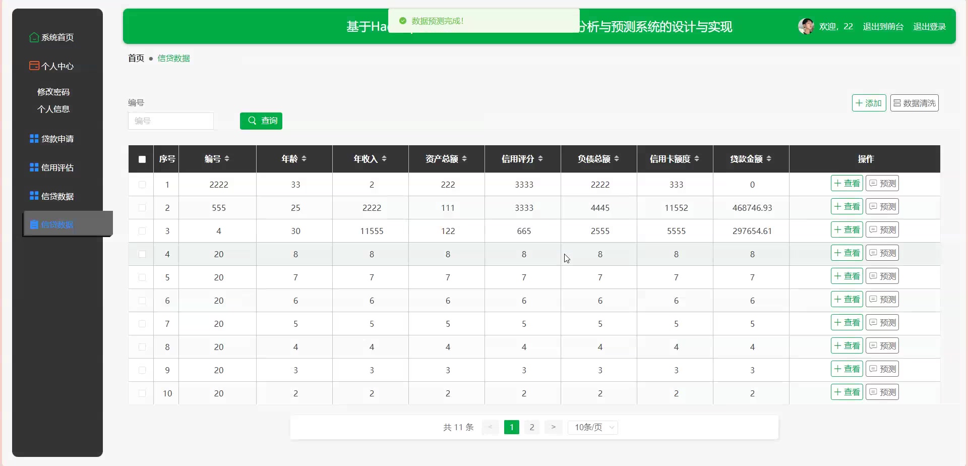
Task: Click the magnifier icon in 查询 button
Action: pos(252,121)
